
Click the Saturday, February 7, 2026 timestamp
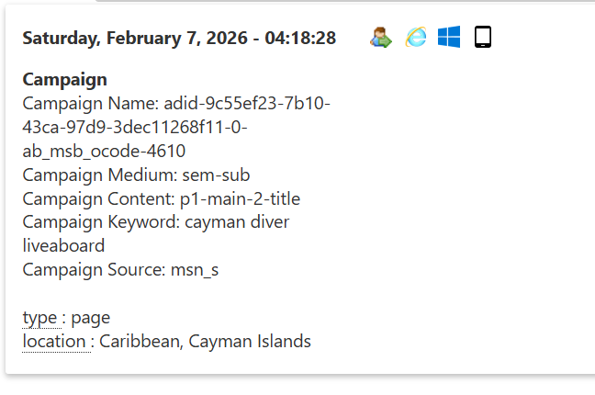[179, 39]
